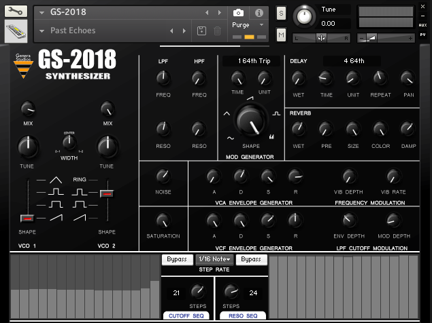The width and height of the screenshot is (432, 323).
Task: Switch to the CUTOFF SEQ tab
Action: (x=187, y=316)
